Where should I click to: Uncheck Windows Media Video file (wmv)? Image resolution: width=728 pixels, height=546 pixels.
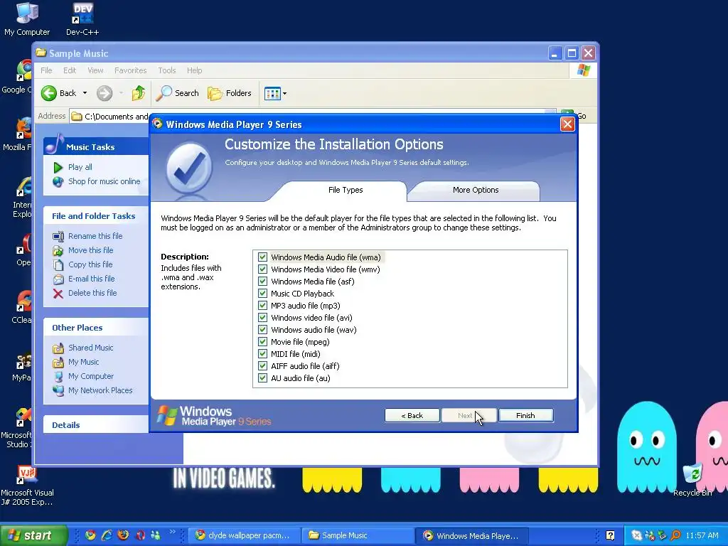point(263,269)
